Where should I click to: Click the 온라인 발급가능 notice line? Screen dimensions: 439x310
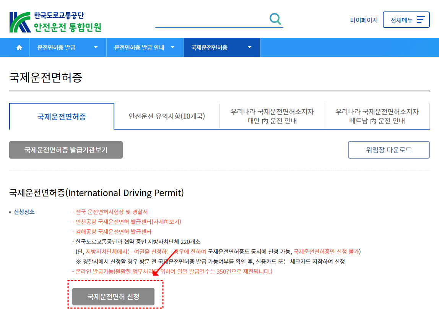click(x=172, y=272)
